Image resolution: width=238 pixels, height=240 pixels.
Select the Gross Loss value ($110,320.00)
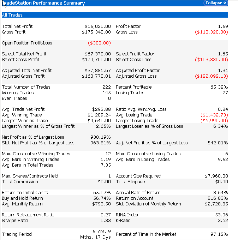click(x=212, y=32)
